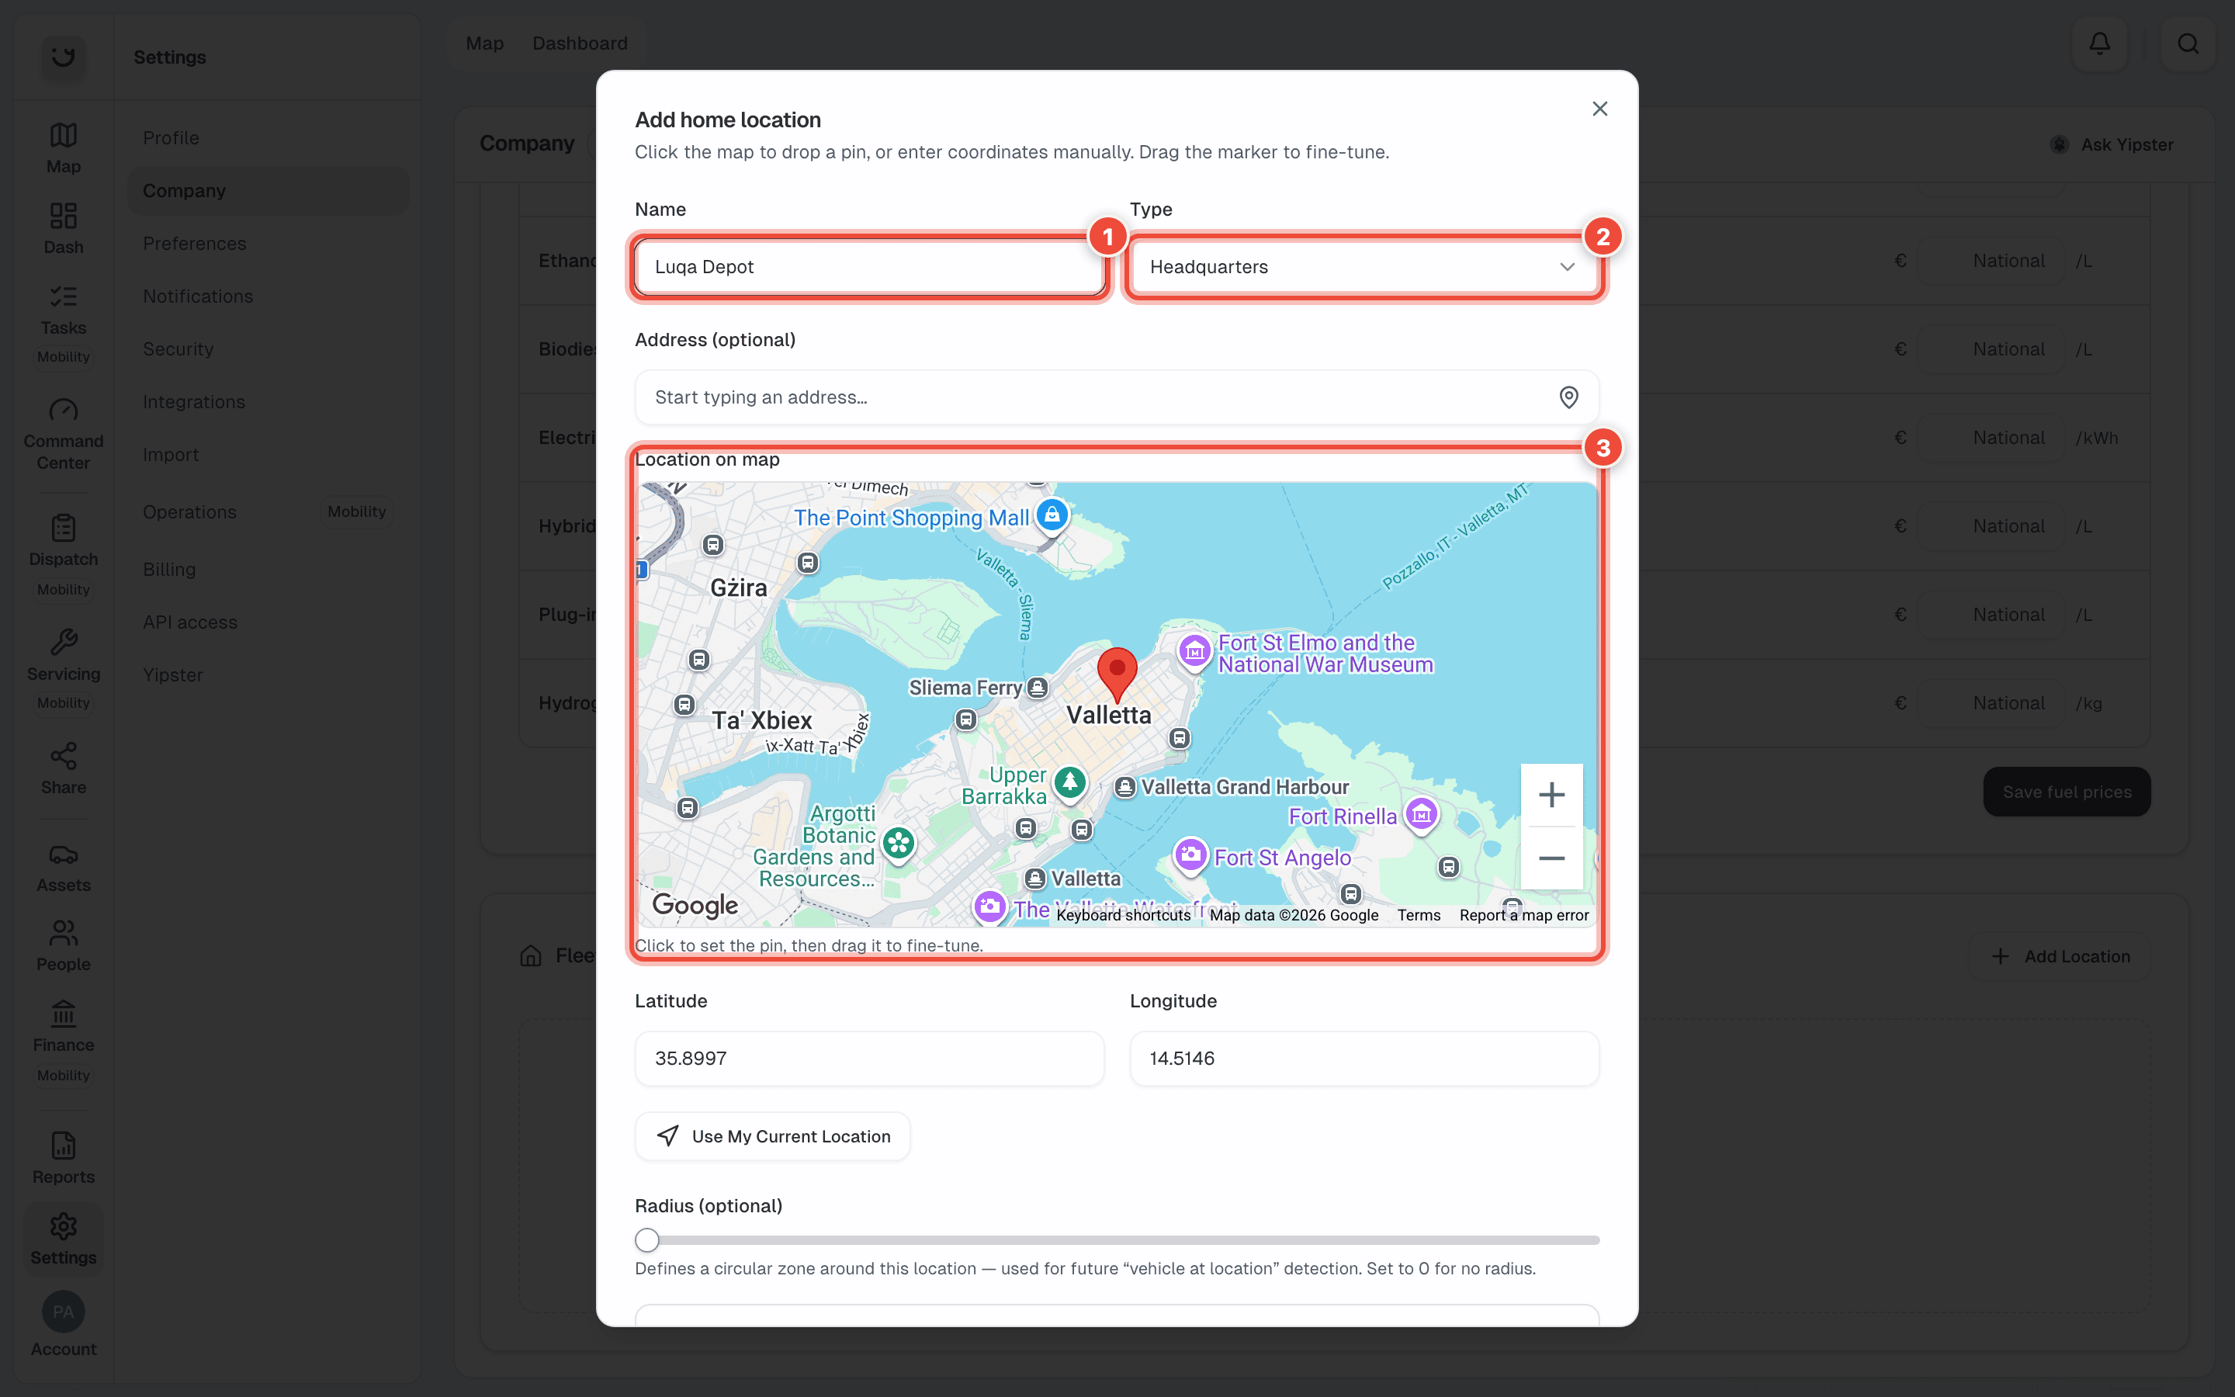Open Finance in the sidebar
2235x1397 pixels.
tap(63, 1027)
